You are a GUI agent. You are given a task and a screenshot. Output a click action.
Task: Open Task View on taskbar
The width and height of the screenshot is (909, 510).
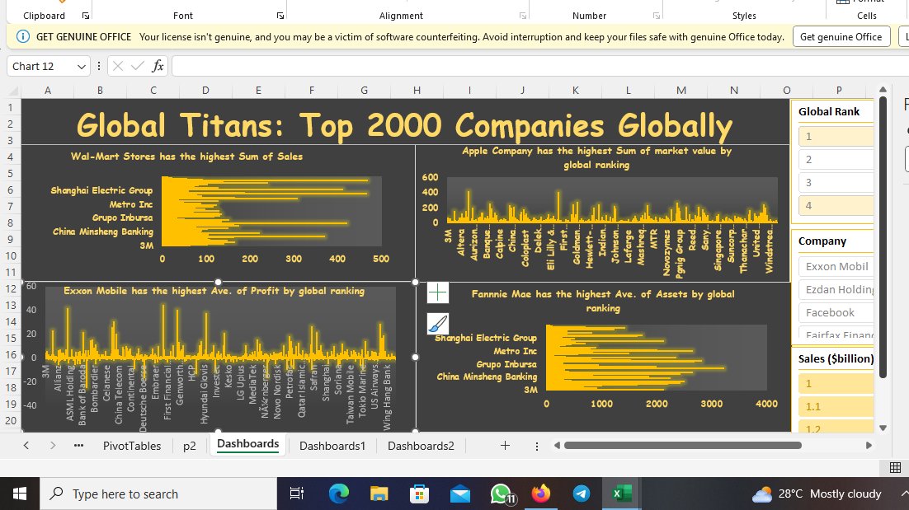point(297,494)
